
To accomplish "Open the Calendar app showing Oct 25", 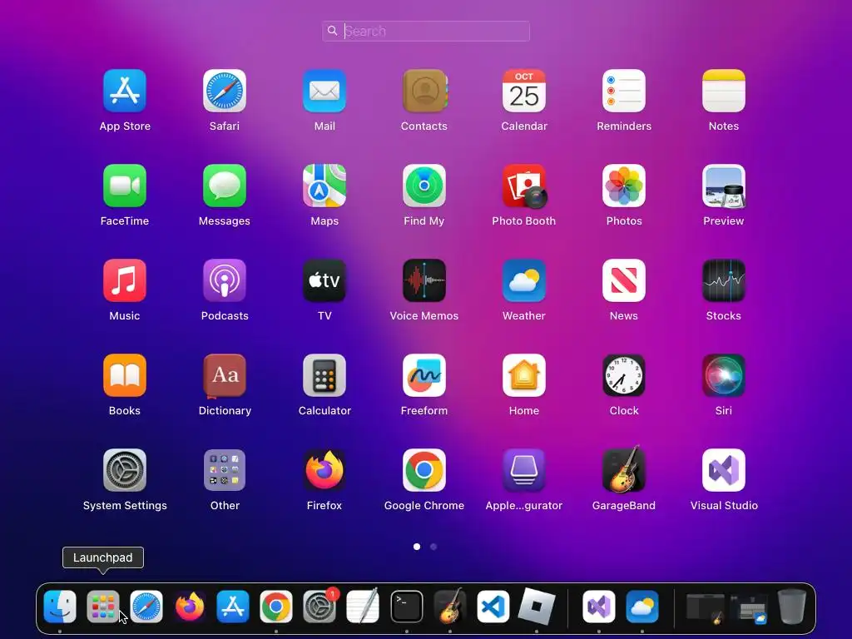I will [524, 91].
